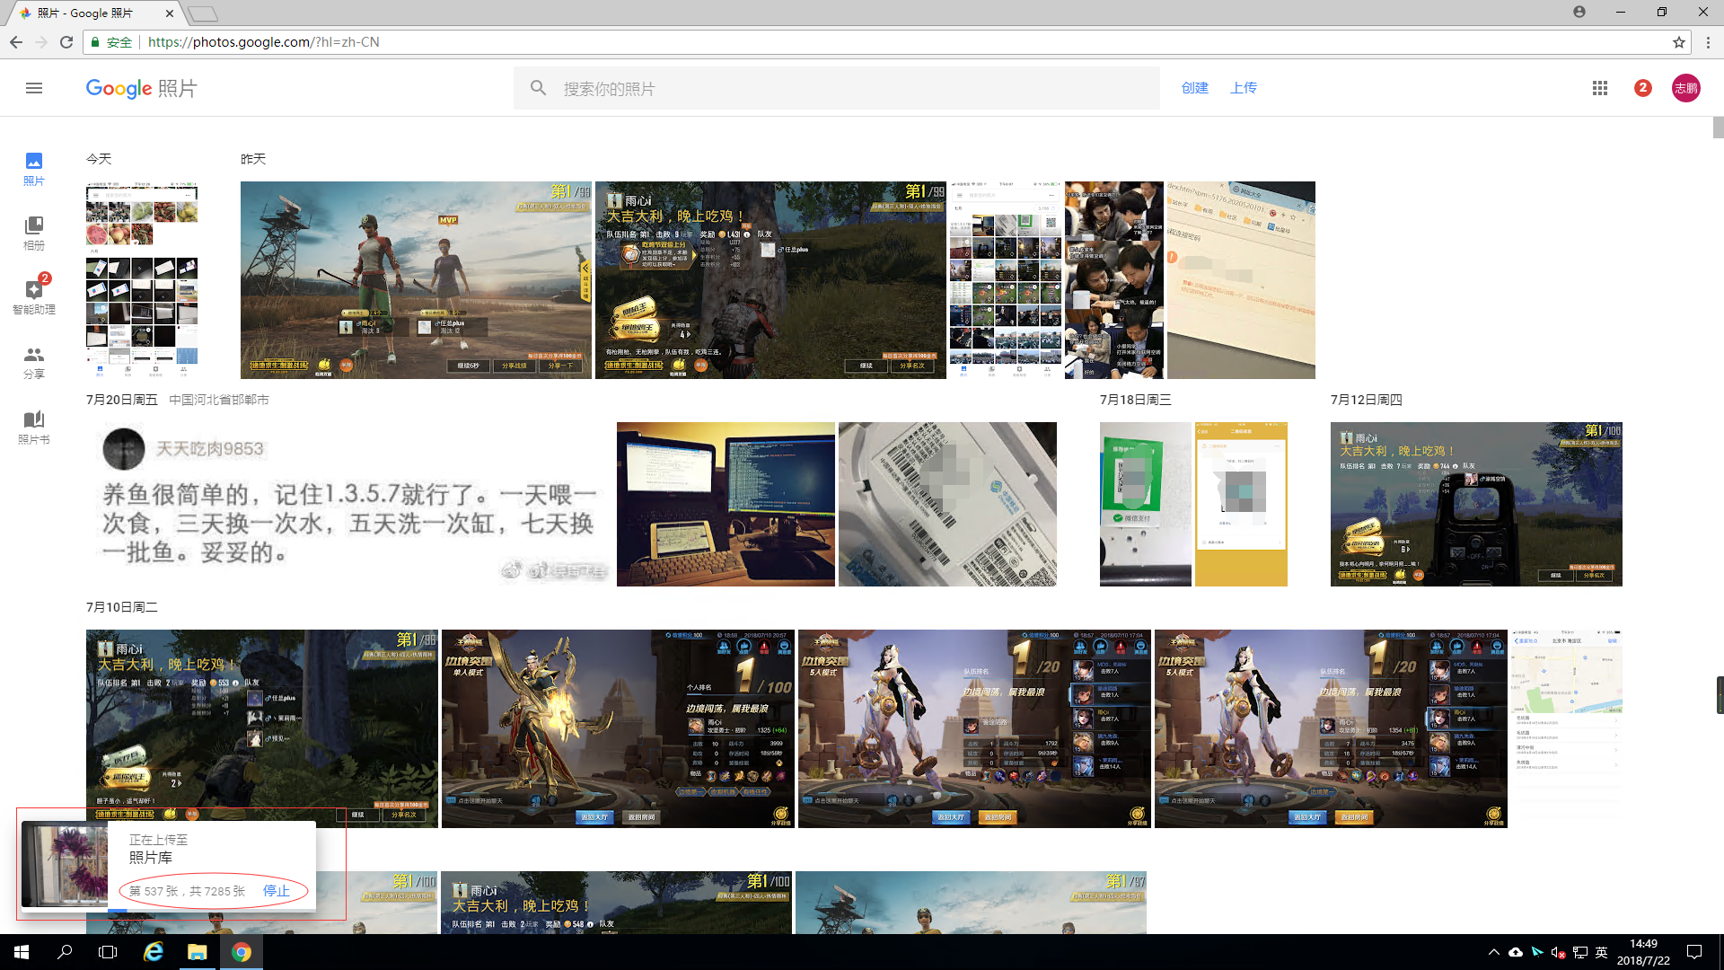This screenshot has width=1724, height=970.
Task: Select the 7月12日周四 date heading
Action: click(x=1367, y=400)
